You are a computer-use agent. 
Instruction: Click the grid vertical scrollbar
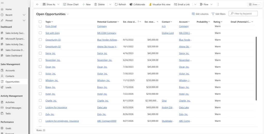[x=256, y=68]
